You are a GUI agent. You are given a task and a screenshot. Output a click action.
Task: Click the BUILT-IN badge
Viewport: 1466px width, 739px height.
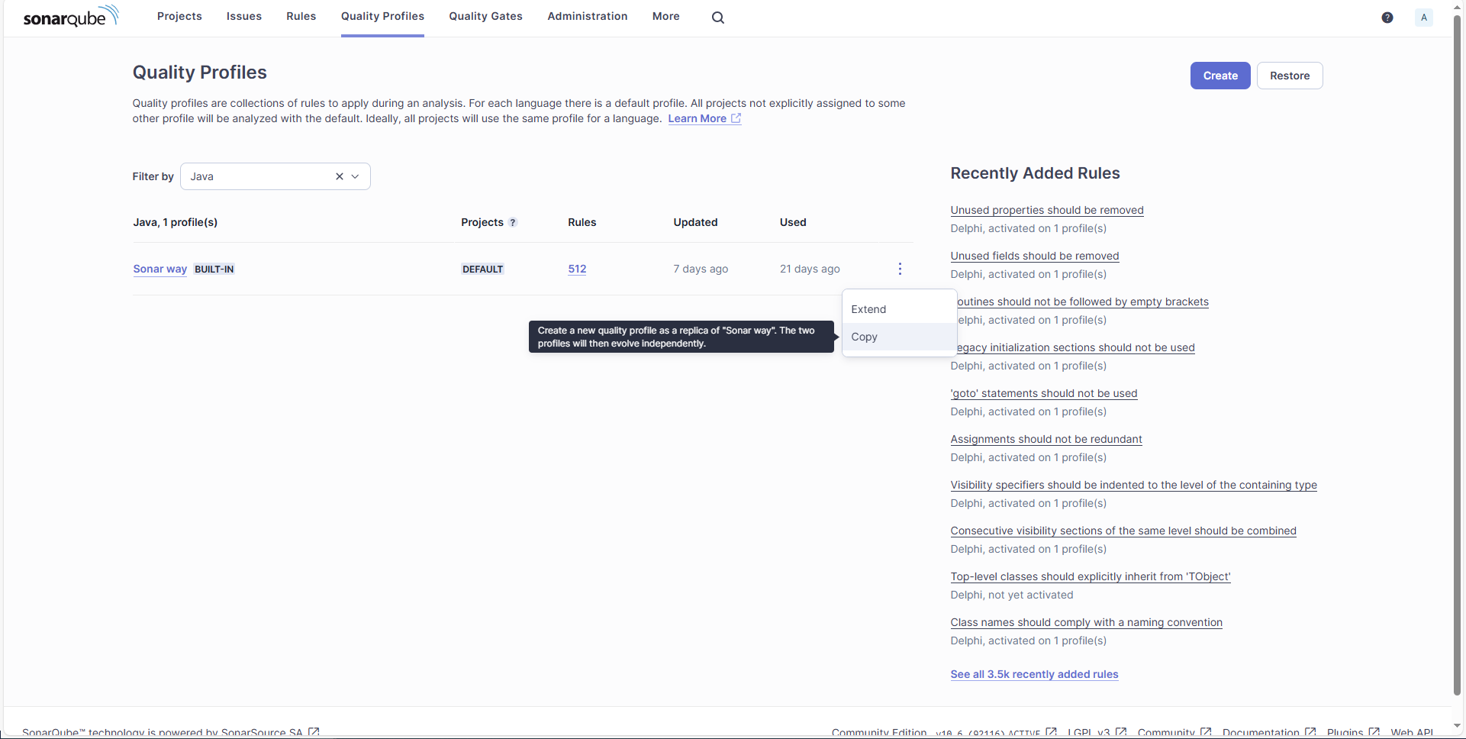[x=214, y=269]
